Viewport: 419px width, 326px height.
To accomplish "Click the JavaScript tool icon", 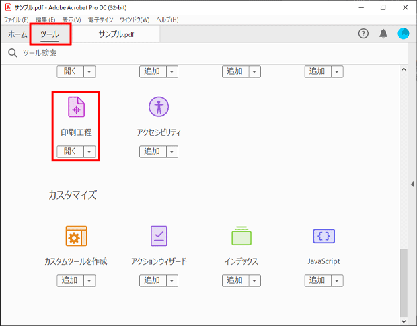I will [x=324, y=236].
